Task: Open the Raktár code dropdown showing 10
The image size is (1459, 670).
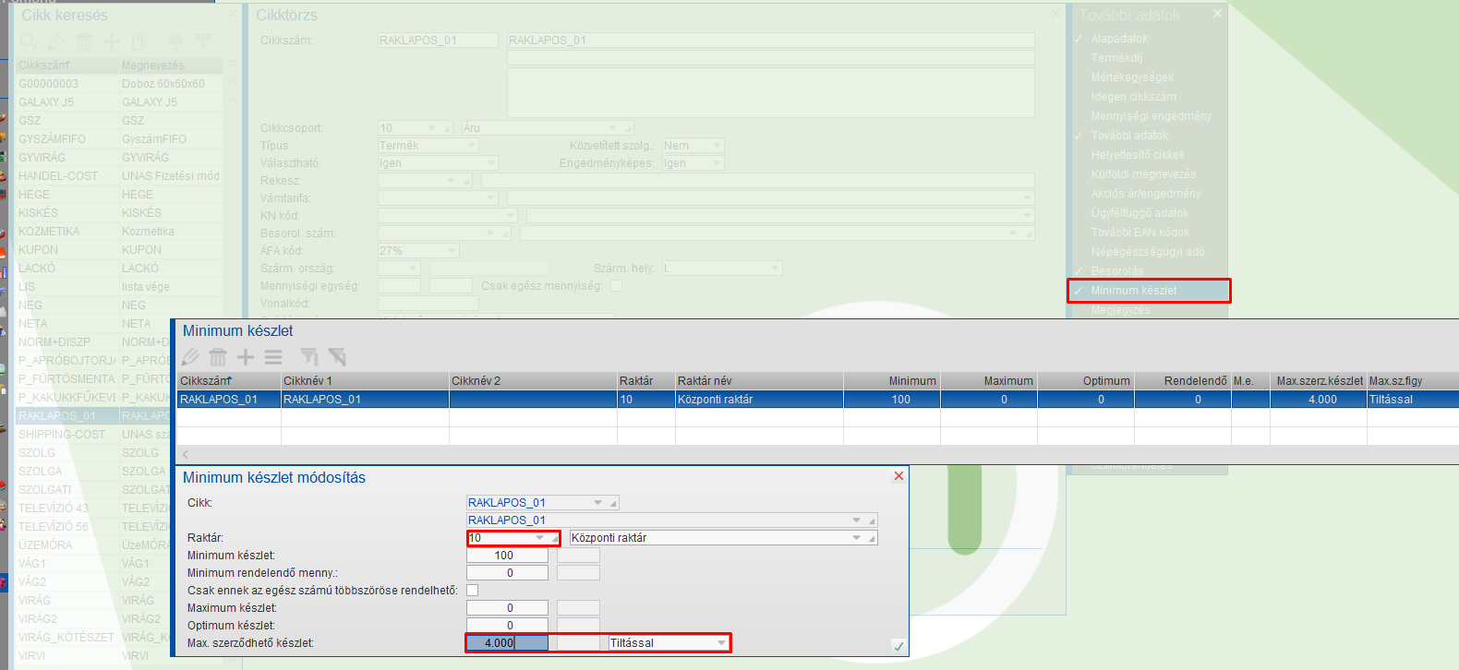Action: point(539,538)
